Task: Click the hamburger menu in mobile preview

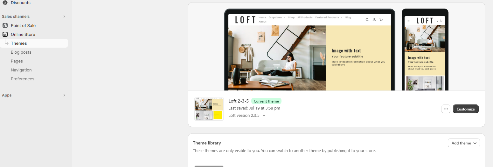Action: 408,21
